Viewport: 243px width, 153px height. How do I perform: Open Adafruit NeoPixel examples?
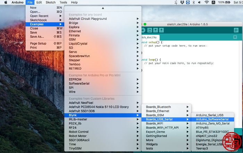point(103,103)
